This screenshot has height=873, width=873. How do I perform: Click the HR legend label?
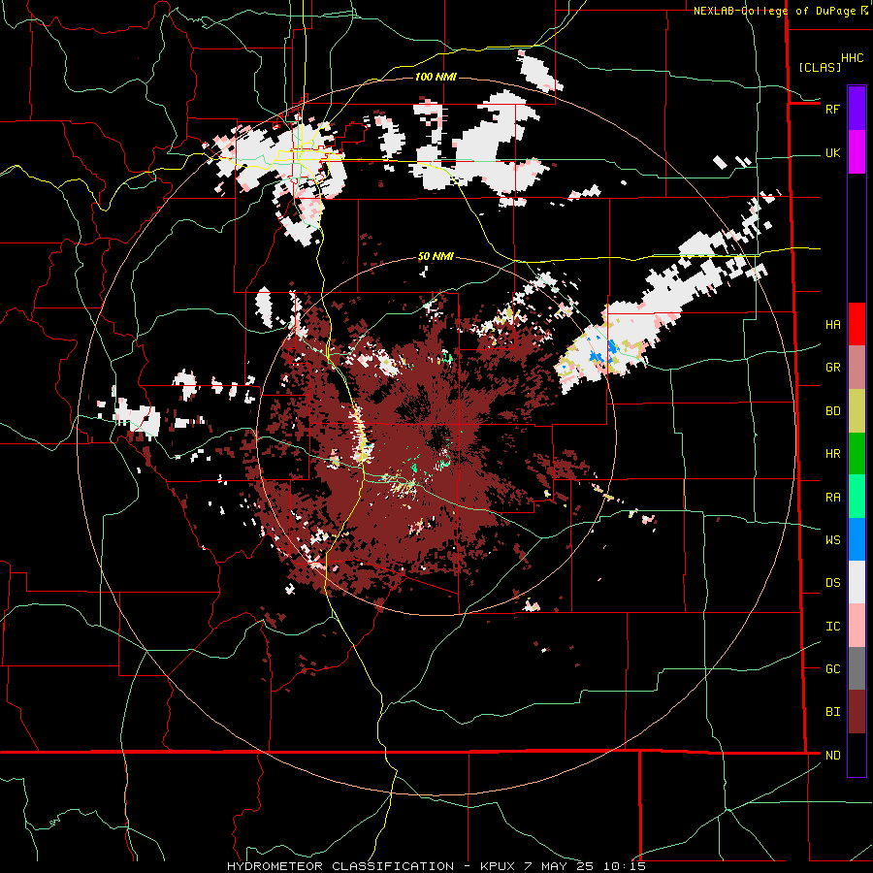click(x=832, y=454)
